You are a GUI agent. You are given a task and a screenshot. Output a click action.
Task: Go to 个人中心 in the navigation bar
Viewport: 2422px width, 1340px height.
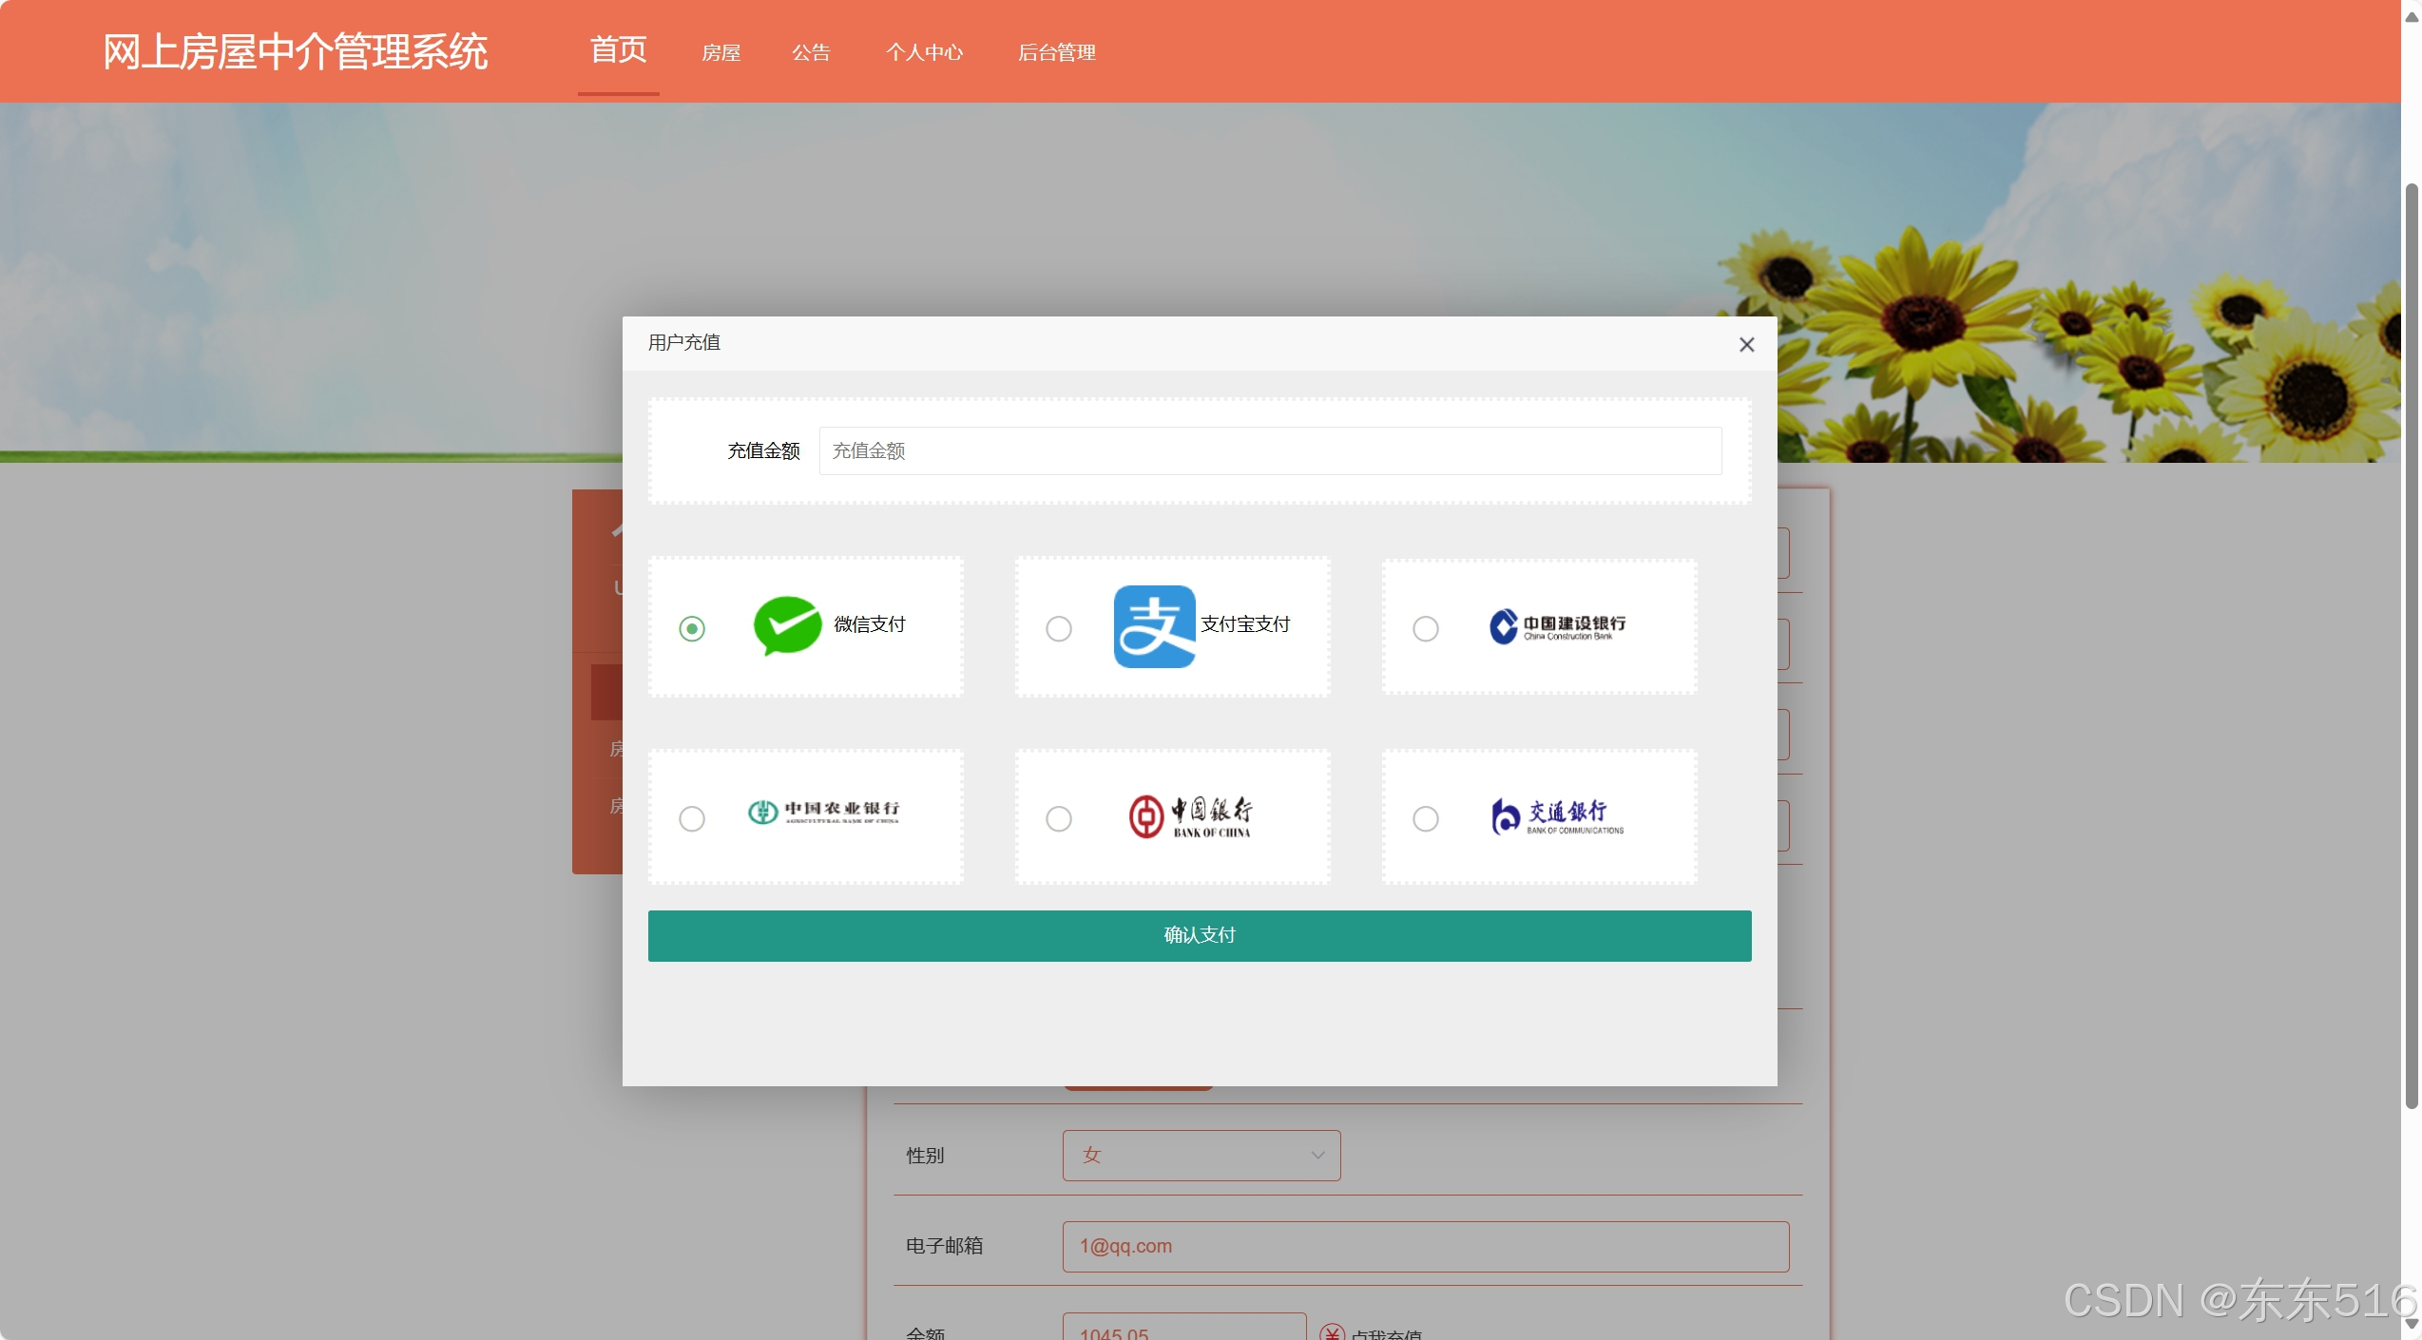tap(924, 53)
